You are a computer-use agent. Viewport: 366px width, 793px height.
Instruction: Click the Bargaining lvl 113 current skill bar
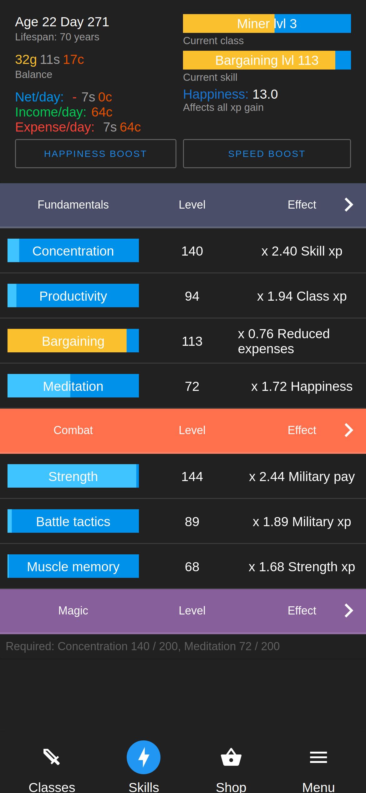pyautogui.click(x=267, y=60)
